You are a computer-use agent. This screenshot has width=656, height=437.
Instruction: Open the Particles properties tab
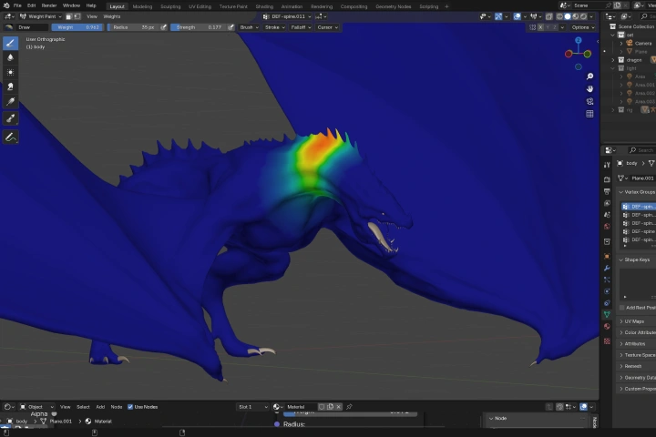coord(607,279)
